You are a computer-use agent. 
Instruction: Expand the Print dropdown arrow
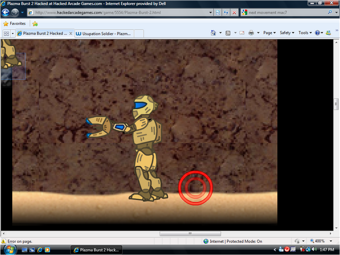pyautogui.click(x=258, y=33)
